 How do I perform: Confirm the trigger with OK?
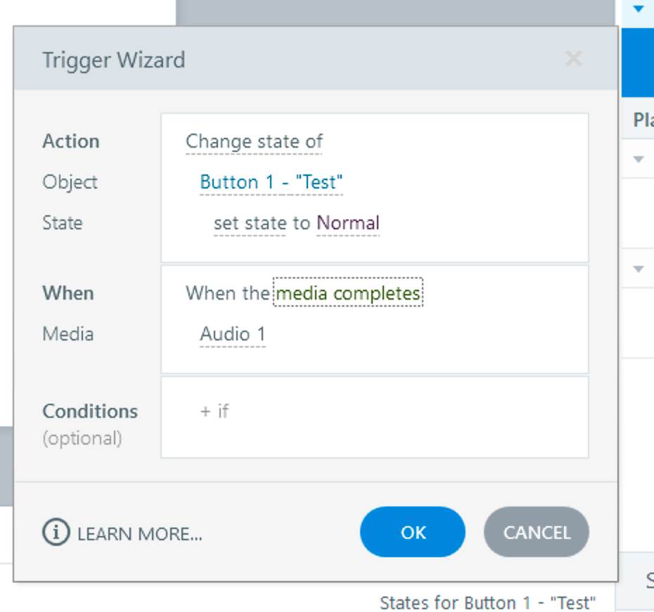click(413, 533)
